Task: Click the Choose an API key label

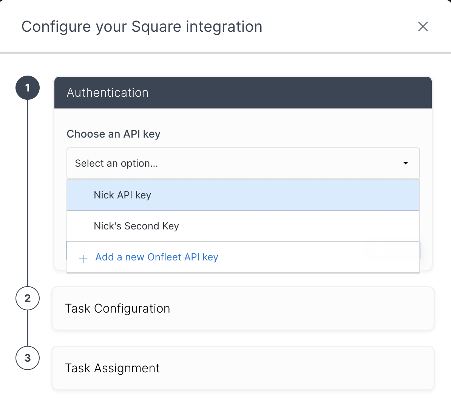Action: [113, 134]
